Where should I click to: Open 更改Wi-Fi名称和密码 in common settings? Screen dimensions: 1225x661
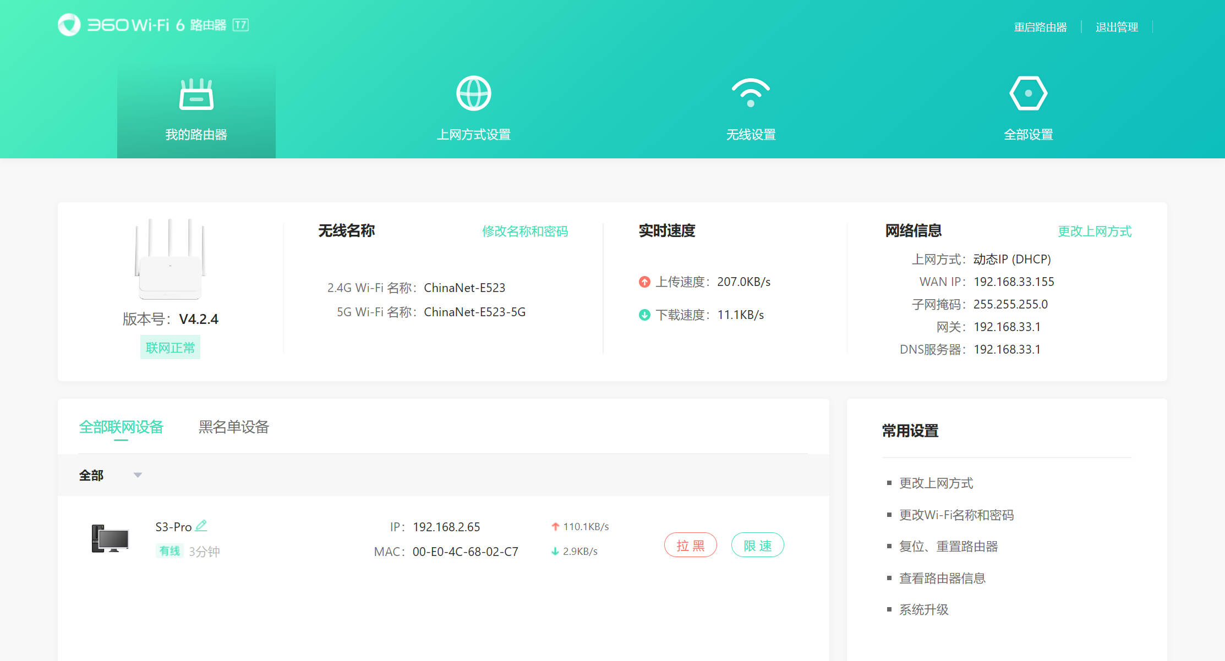(x=956, y=515)
